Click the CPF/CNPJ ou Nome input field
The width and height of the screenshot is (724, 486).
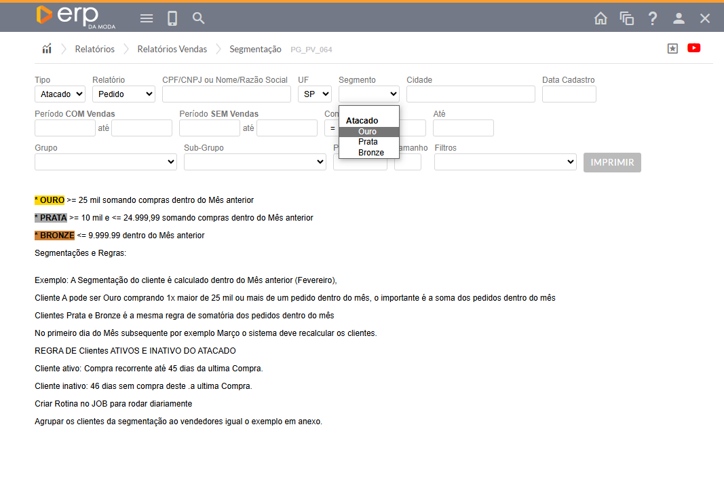click(x=226, y=94)
